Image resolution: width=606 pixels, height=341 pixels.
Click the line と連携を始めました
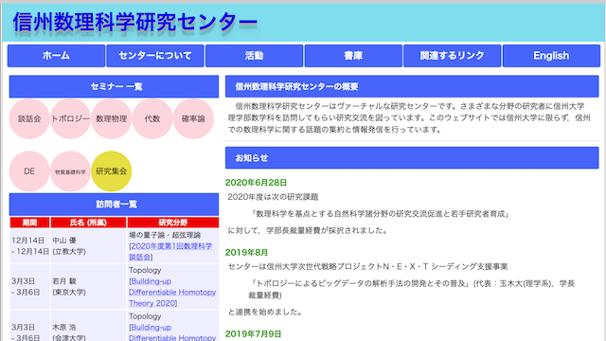265,312
